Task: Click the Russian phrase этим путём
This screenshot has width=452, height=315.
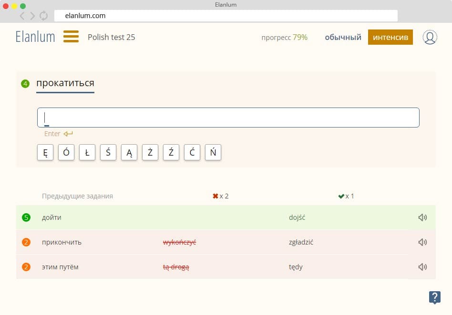Action: point(60,267)
